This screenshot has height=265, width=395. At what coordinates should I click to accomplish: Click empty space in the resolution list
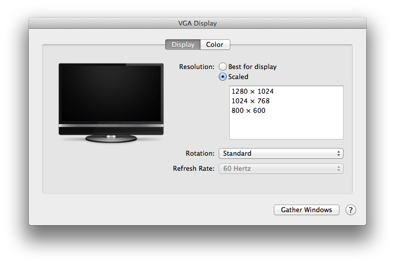(x=286, y=127)
